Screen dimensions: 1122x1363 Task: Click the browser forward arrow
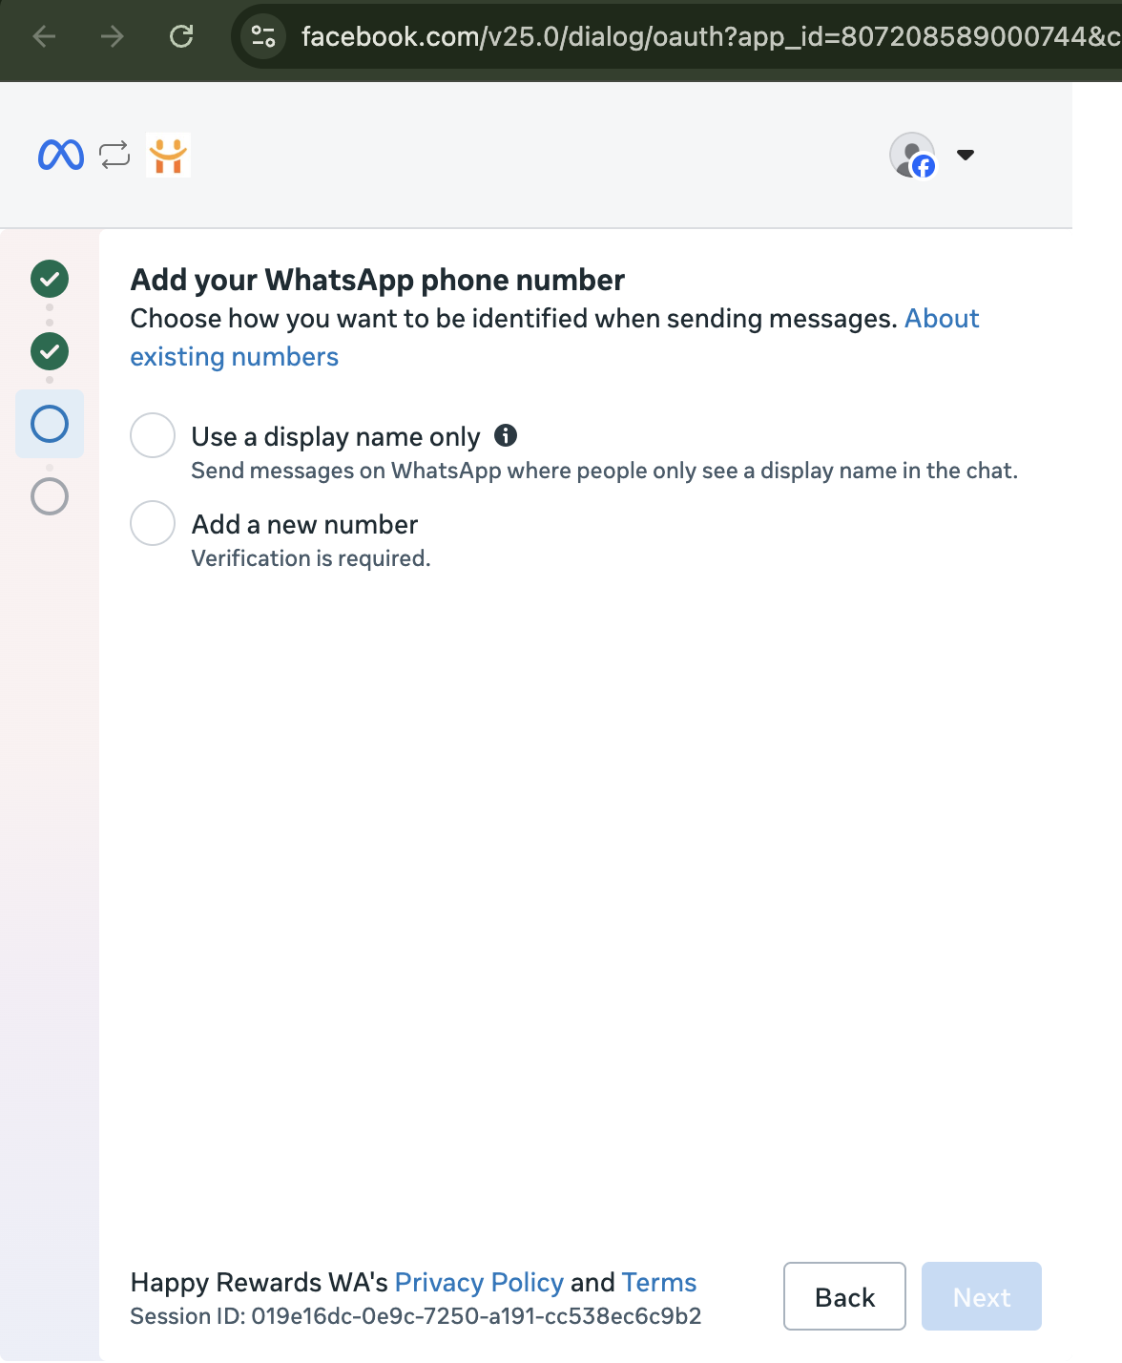(x=113, y=37)
